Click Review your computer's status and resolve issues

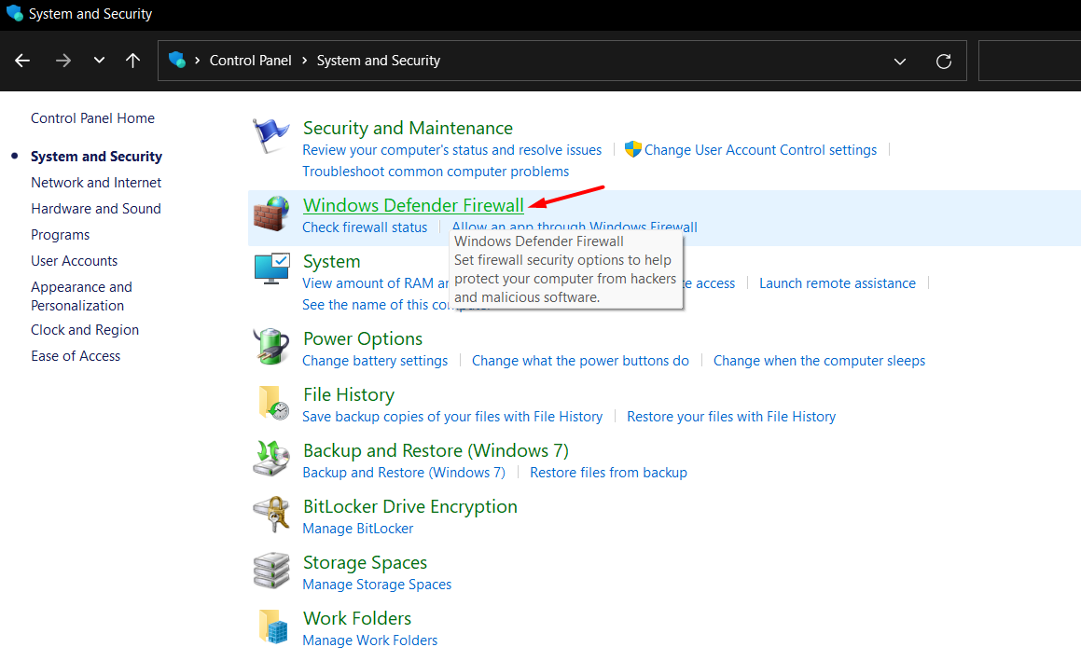pos(451,150)
